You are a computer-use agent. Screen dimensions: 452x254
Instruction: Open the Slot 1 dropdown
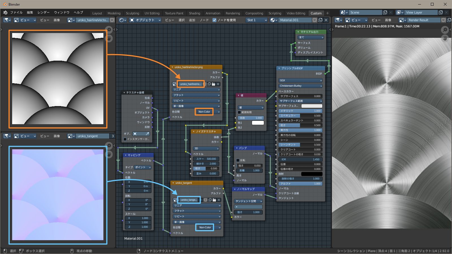click(x=257, y=20)
